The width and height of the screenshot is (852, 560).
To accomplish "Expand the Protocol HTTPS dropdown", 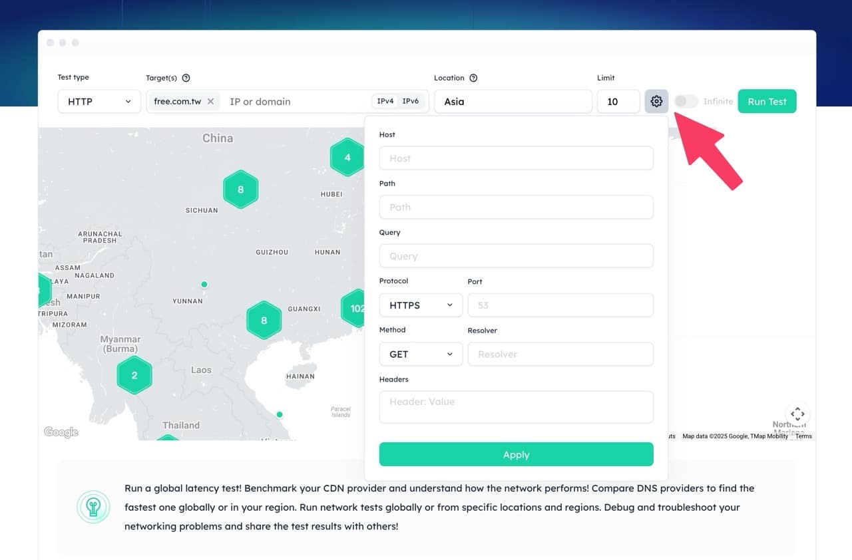I will pyautogui.click(x=421, y=305).
